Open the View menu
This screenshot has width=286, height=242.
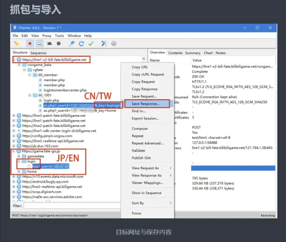click(x=35, y=36)
